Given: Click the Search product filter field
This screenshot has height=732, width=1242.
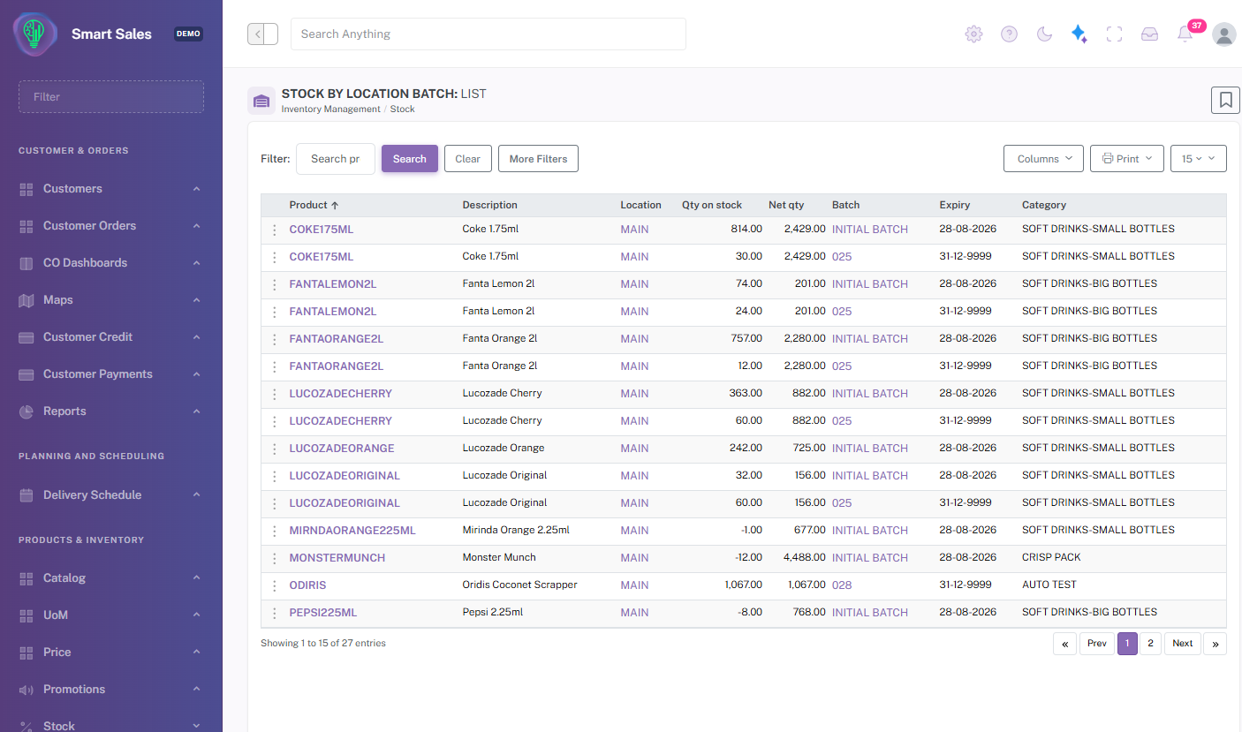Looking at the screenshot, I should pos(336,159).
